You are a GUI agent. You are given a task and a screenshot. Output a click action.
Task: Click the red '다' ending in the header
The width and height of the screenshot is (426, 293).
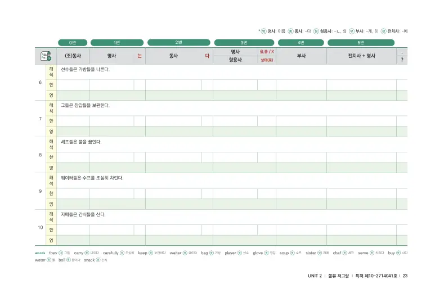click(207, 56)
